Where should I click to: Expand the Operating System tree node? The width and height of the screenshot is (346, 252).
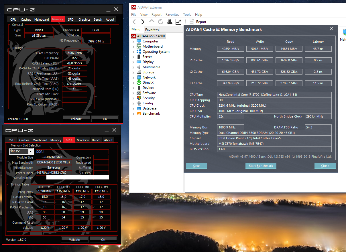tap(133, 52)
